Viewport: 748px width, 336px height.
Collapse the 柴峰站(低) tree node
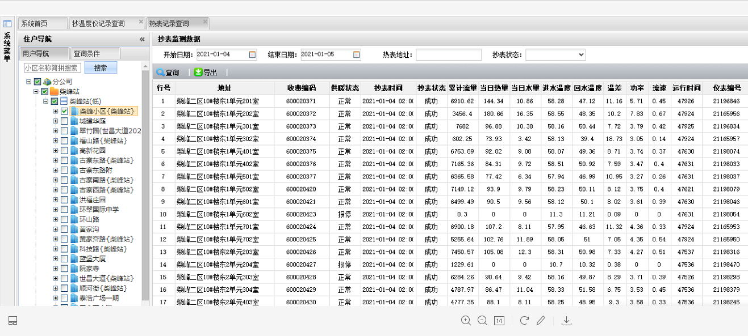(x=46, y=101)
